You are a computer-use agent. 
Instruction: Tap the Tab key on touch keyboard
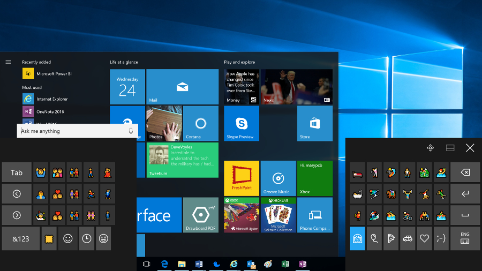tap(17, 172)
